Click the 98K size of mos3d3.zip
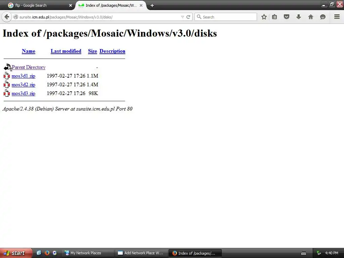 (93, 93)
